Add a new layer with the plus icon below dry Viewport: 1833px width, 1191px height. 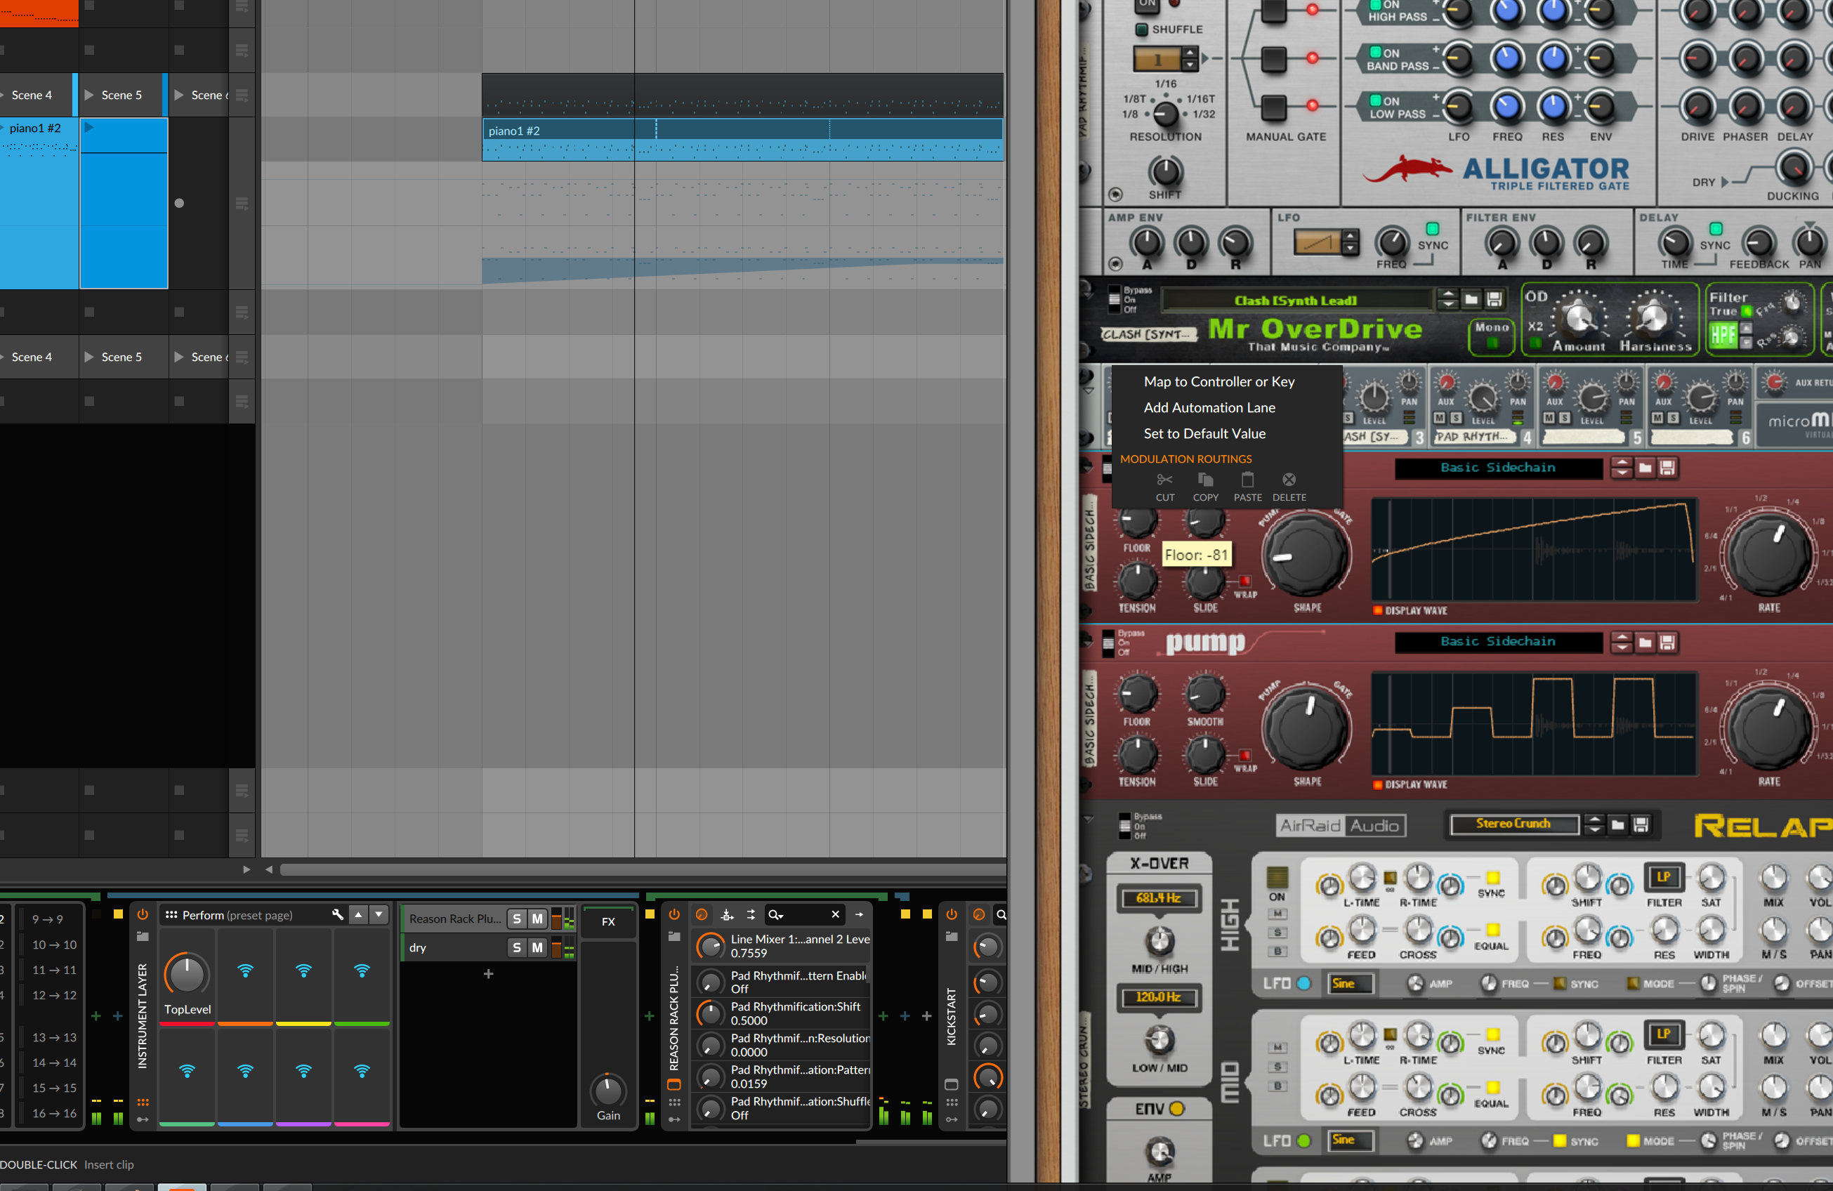488,974
